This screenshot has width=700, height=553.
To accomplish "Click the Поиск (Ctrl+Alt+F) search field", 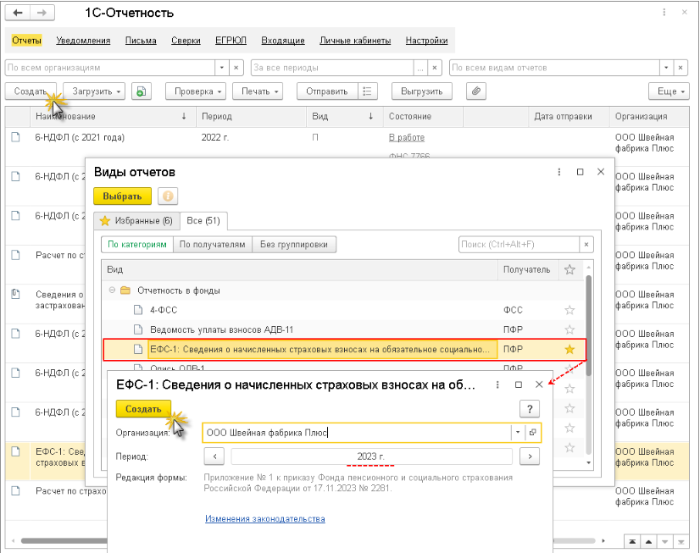I will click(519, 245).
